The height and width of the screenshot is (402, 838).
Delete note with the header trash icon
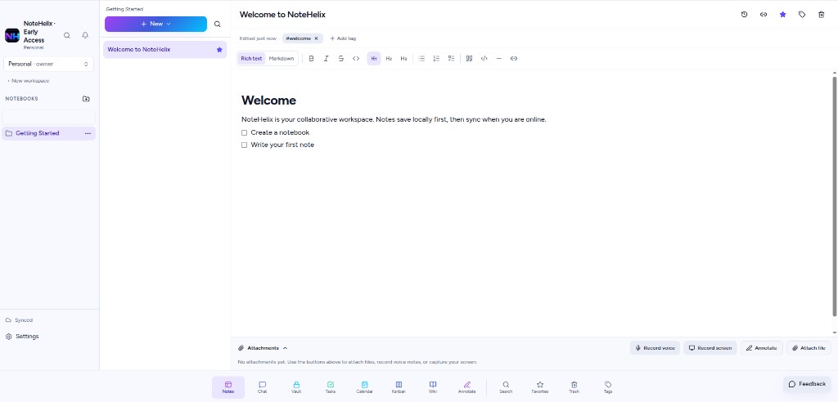pyautogui.click(x=822, y=15)
